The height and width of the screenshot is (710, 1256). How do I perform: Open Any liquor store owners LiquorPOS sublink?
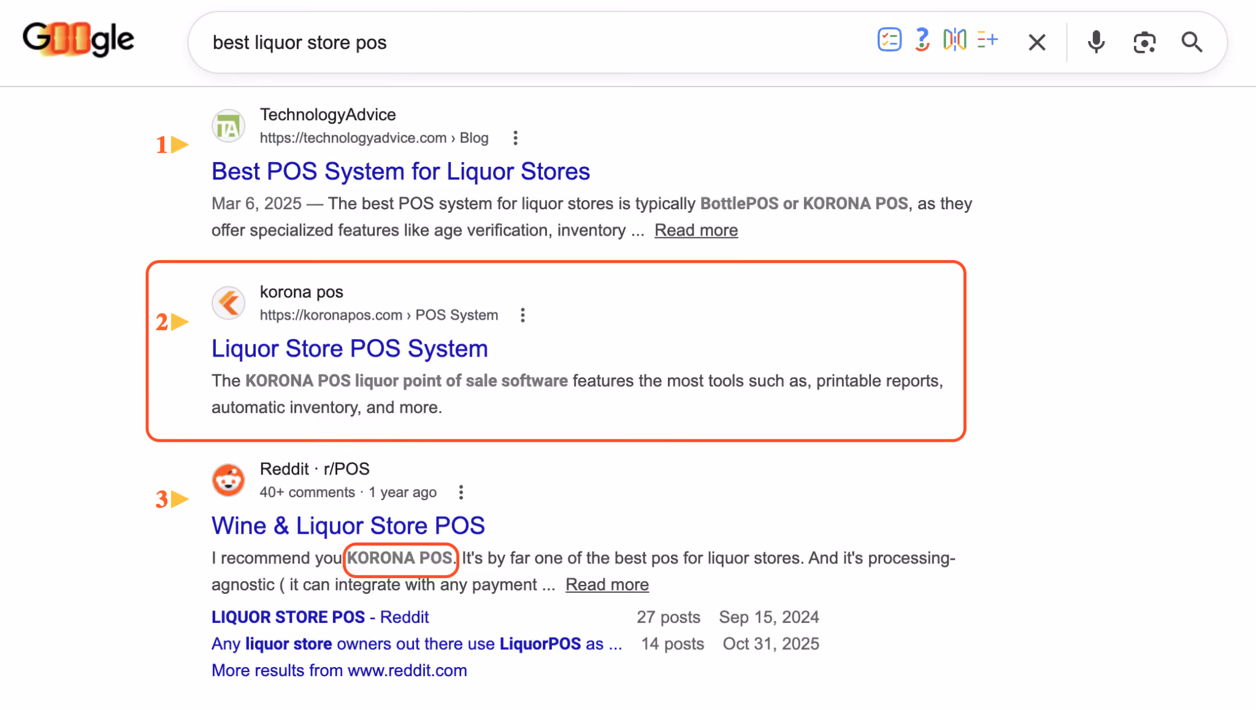417,644
